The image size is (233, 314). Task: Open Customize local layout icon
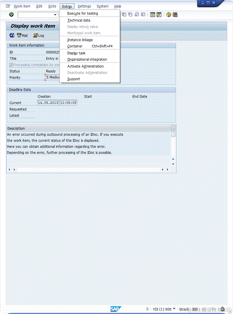[175, 15]
